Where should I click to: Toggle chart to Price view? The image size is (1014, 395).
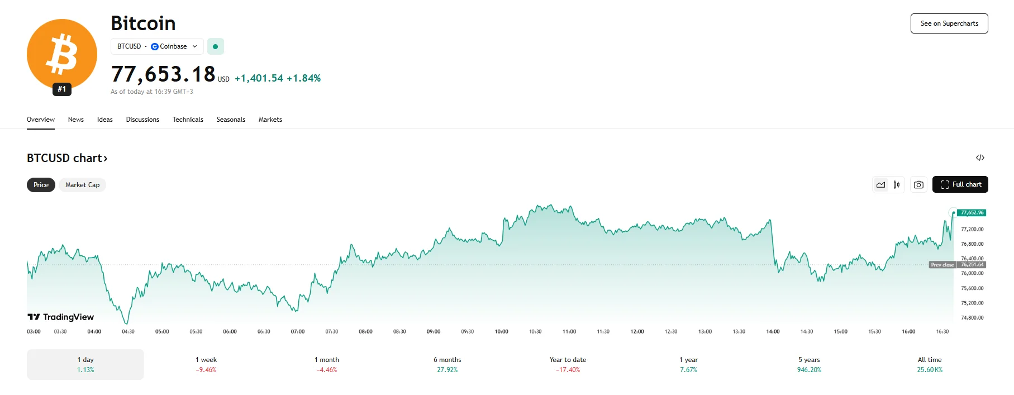(x=41, y=185)
